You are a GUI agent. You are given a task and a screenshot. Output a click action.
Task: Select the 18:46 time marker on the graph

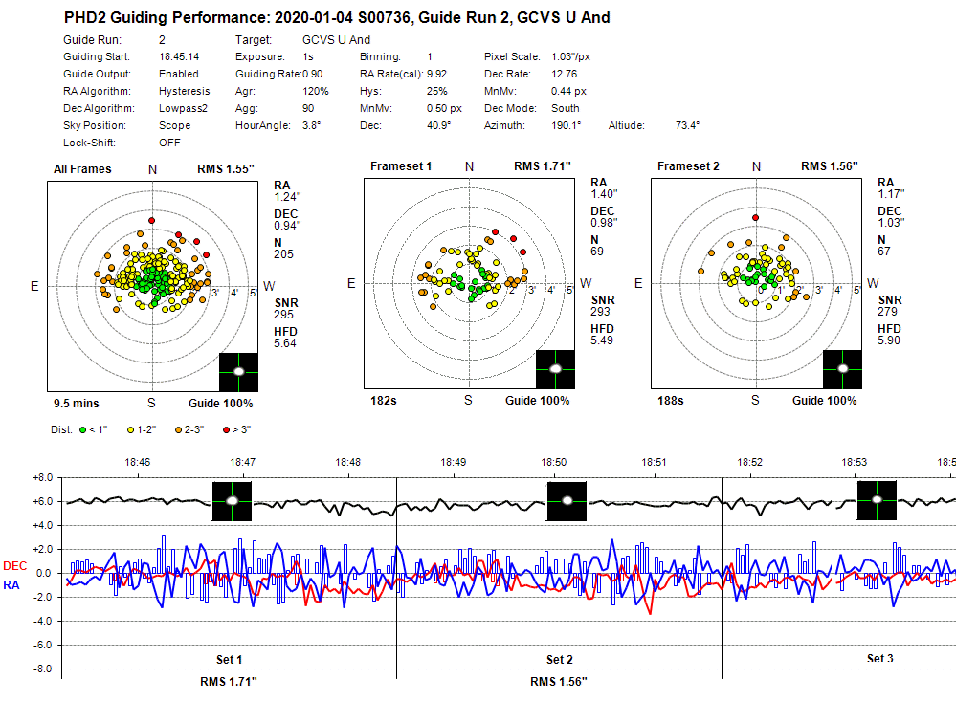pos(138,463)
